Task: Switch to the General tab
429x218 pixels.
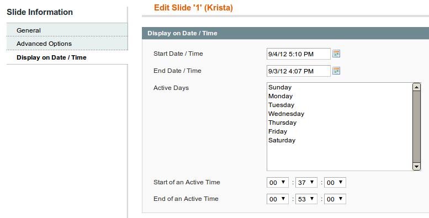Action: (x=67, y=30)
